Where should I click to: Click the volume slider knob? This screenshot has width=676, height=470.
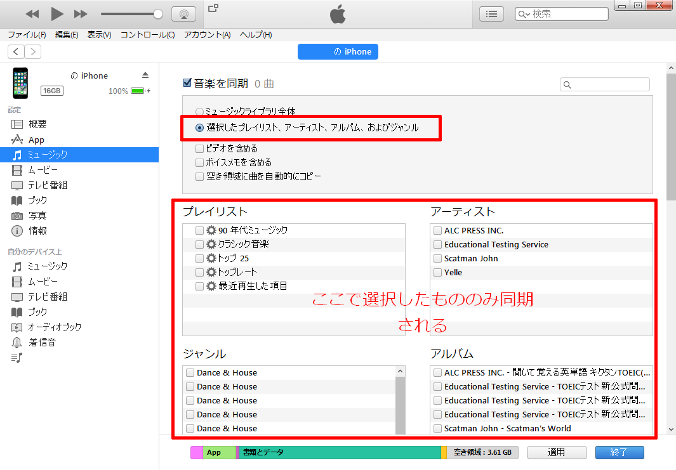158,14
